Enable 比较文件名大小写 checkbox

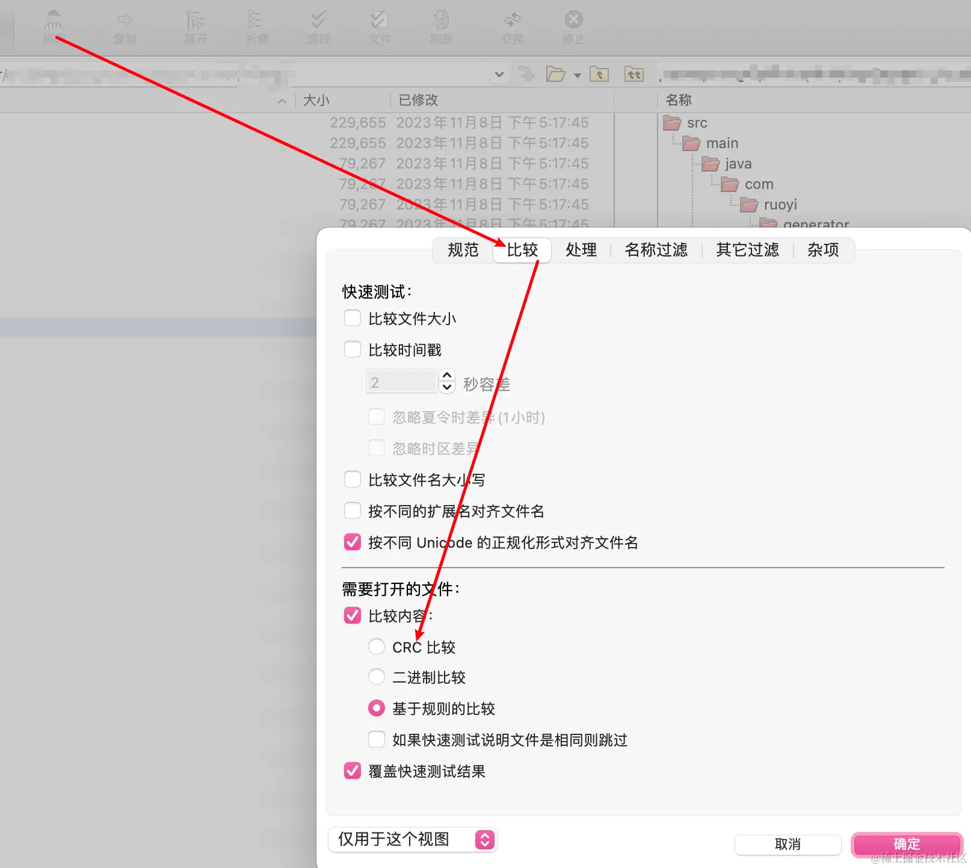click(353, 479)
